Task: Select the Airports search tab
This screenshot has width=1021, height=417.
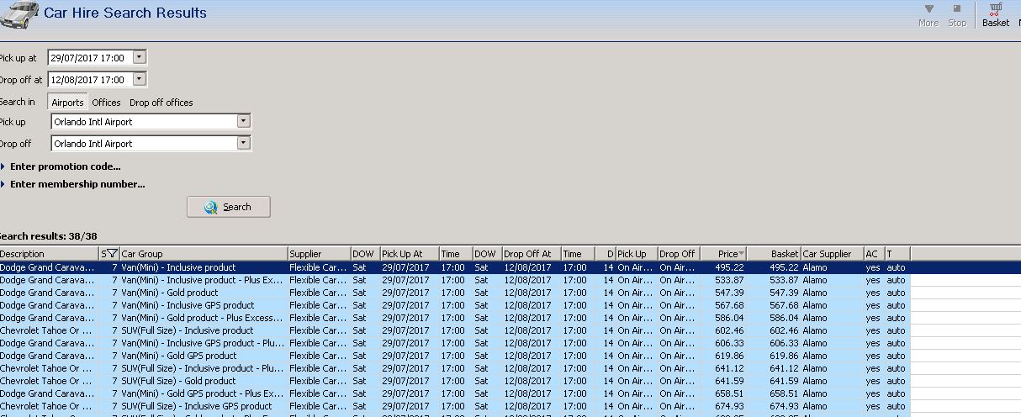Action: pyautogui.click(x=67, y=103)
